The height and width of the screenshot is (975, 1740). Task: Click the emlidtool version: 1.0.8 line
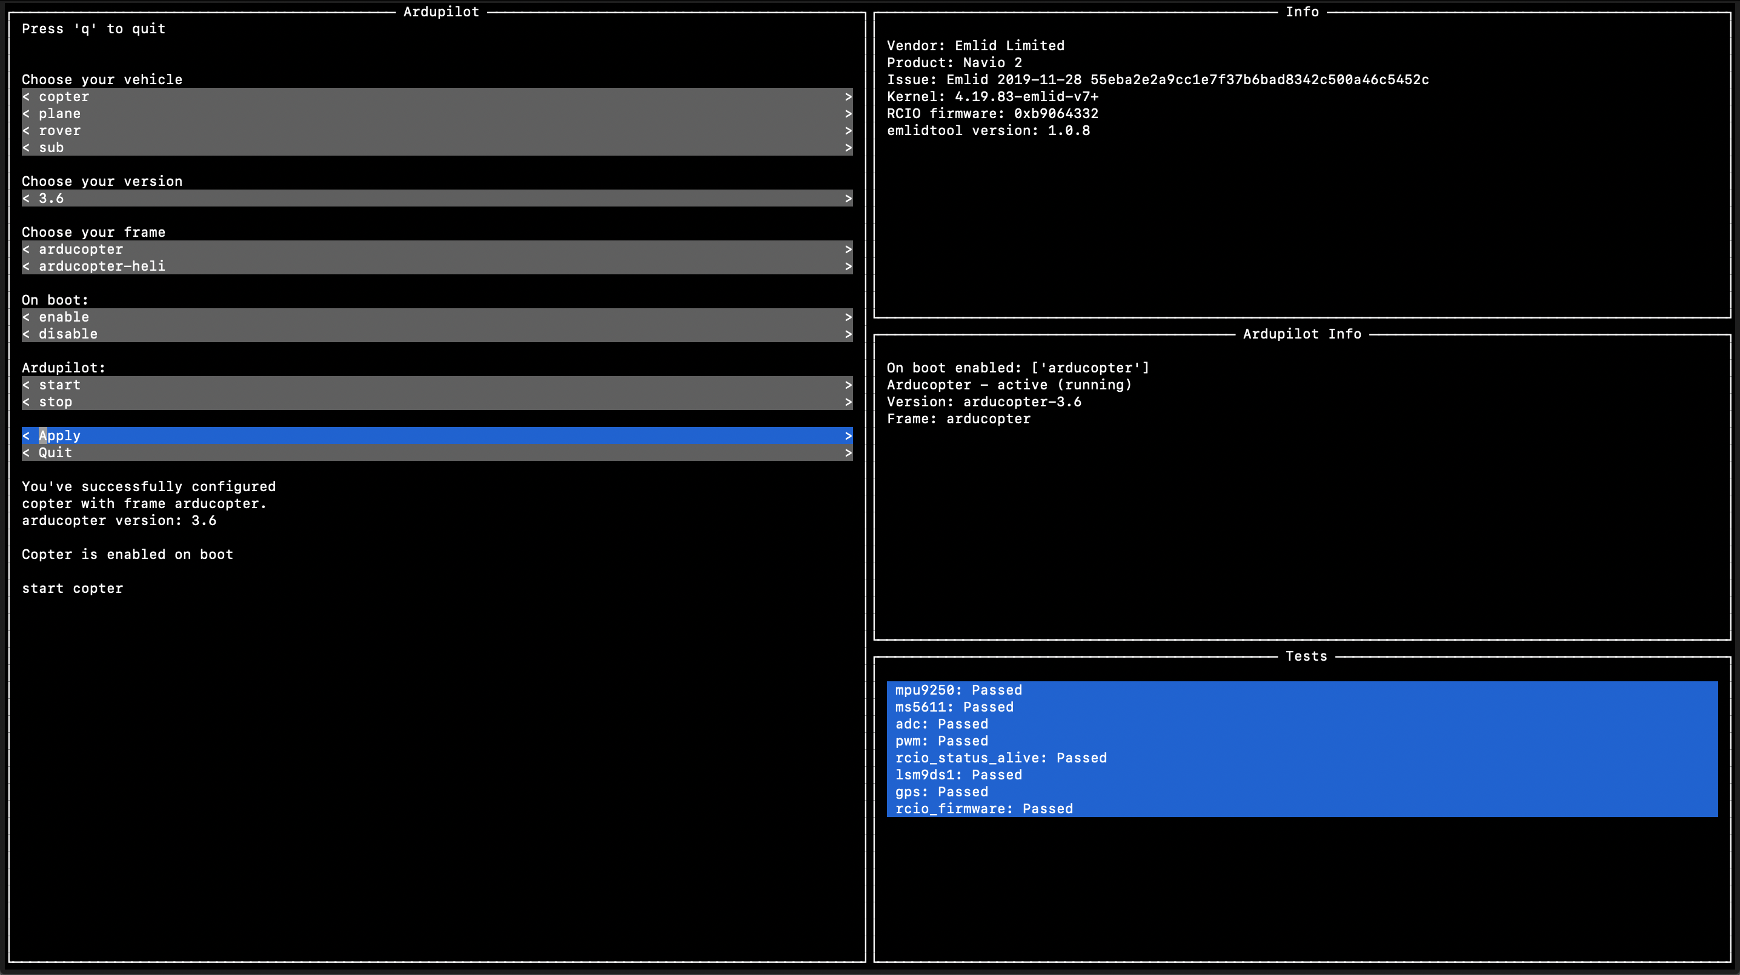(x=988, y=130)
